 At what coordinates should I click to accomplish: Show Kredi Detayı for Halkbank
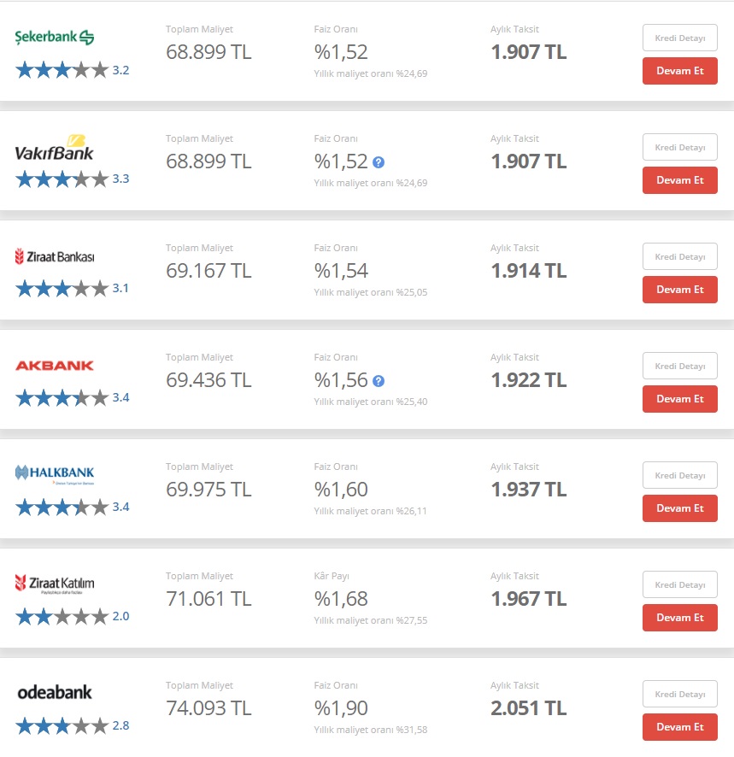click(680, 475)
